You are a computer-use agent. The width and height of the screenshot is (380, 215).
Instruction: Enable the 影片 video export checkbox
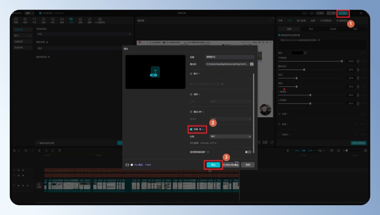point(191,74)
